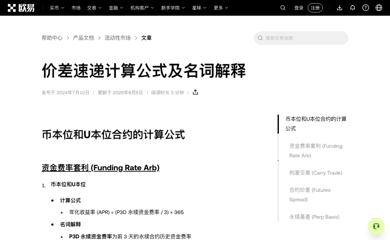
Task: Open the search magnifier icon in the top bar
Action: (283, 8)
